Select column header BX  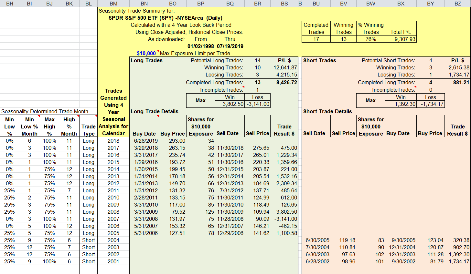(x=401, y=4)
